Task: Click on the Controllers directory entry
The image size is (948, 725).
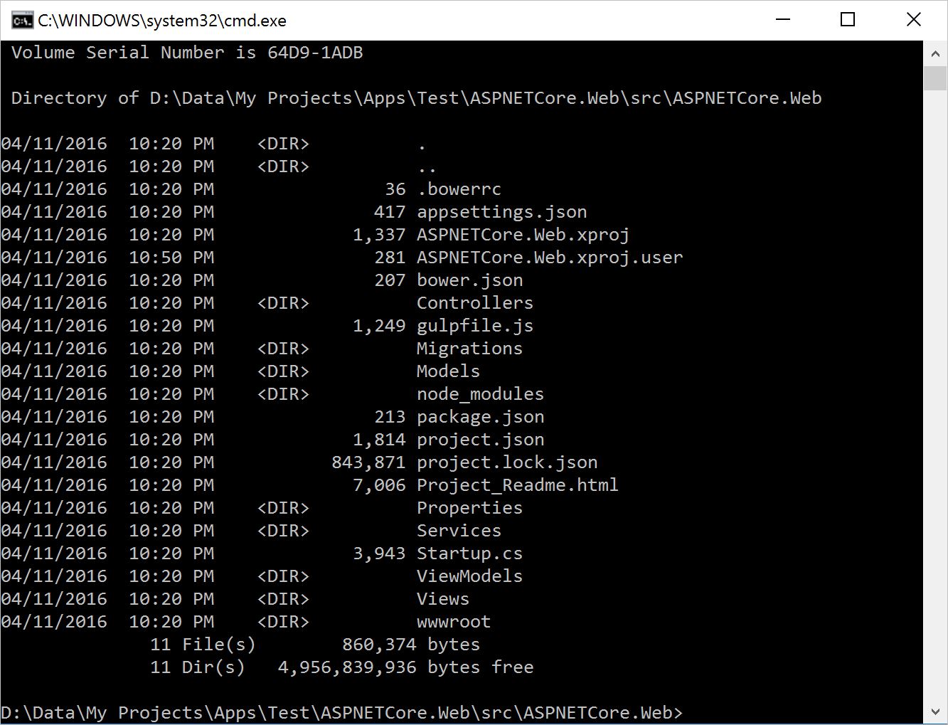Action: 474,303
